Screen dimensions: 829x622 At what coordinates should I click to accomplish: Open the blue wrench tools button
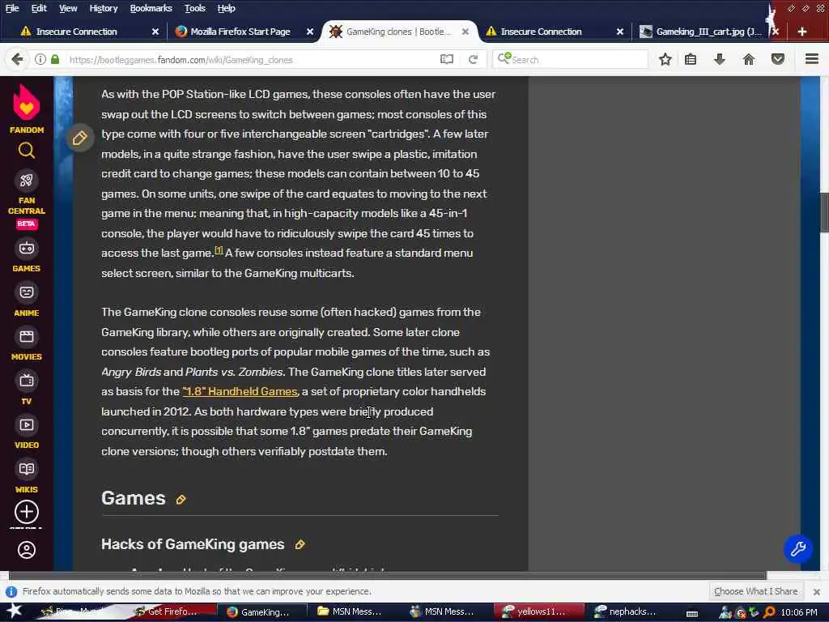(797, 549)
